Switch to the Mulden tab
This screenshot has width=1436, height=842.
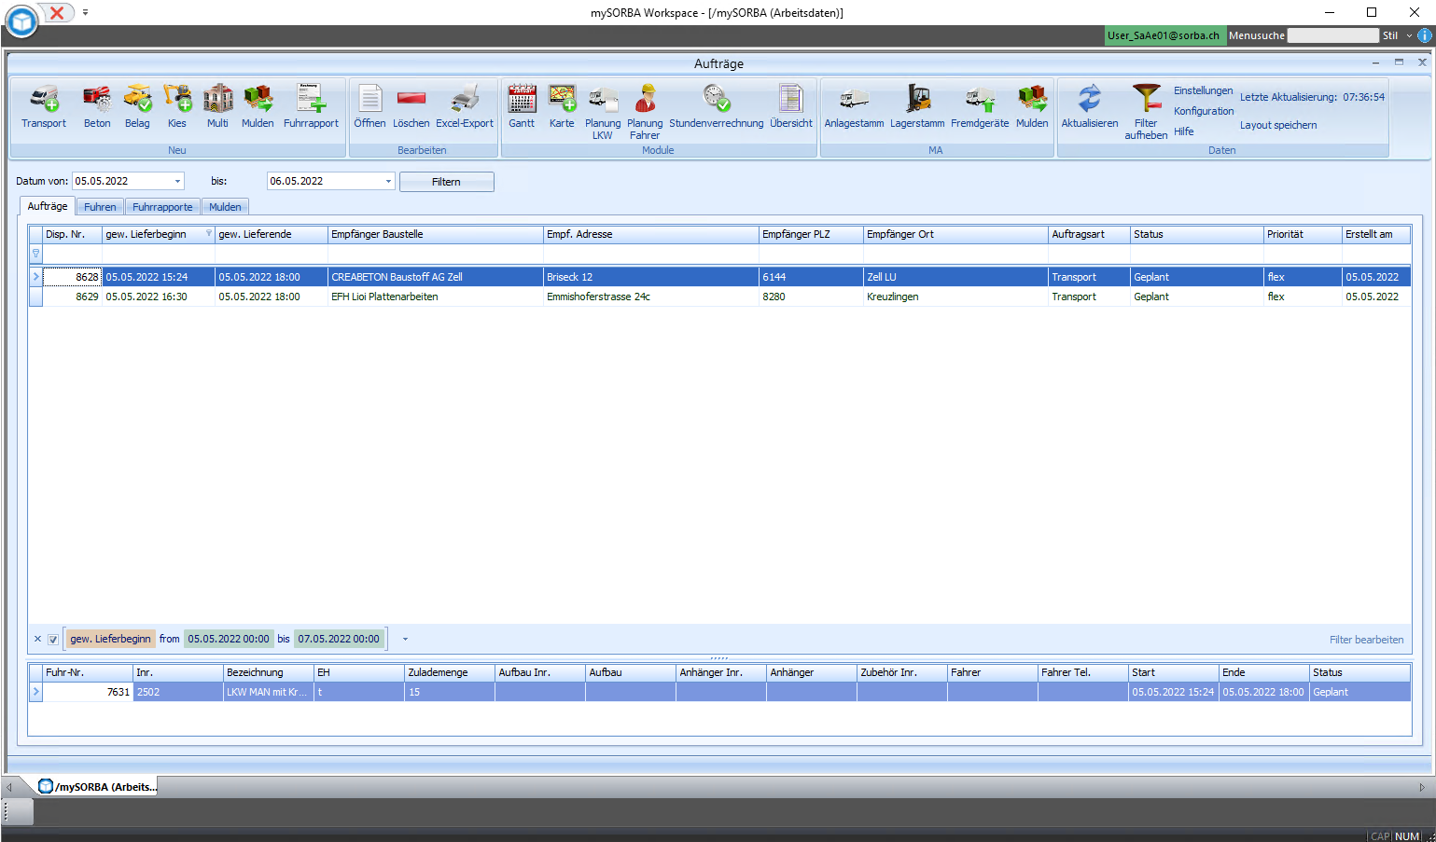(x=225, y=207)
